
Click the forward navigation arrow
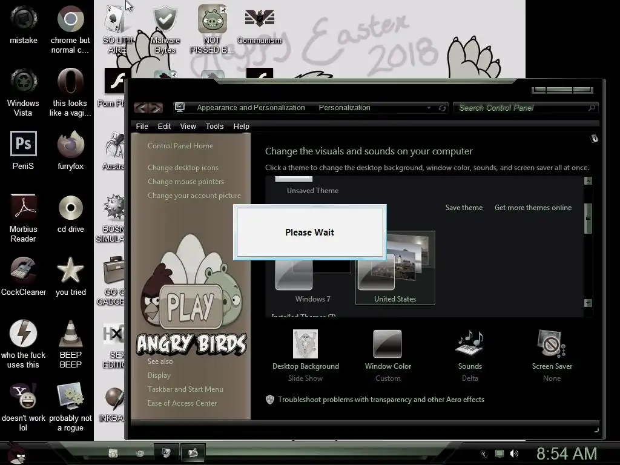[156, 108]
